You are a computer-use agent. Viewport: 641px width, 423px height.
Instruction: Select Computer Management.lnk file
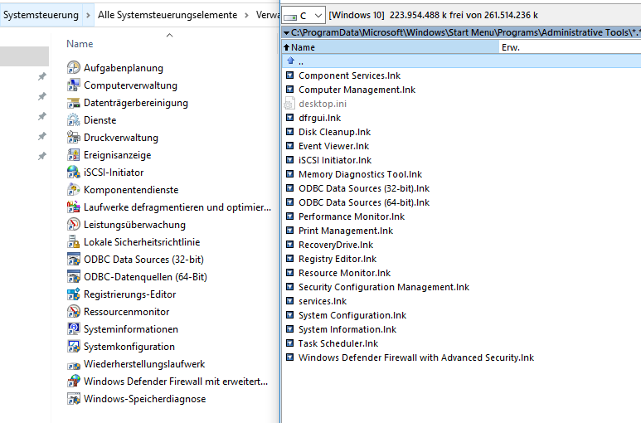(357, 90)
